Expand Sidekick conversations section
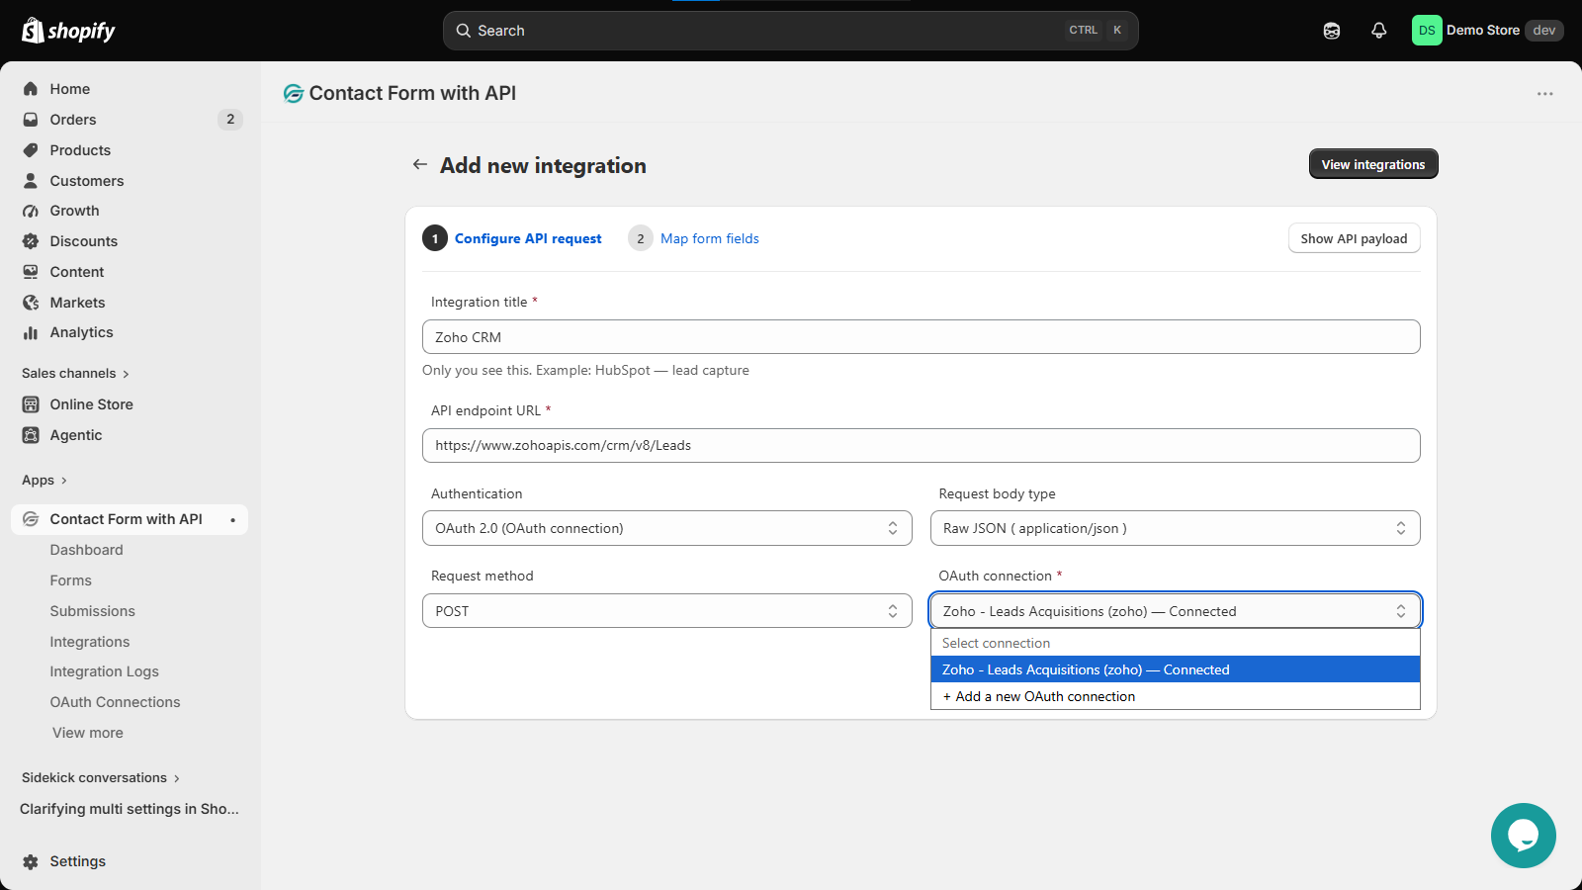Viewport: 1582px width, 890px height. pyautogui.click(x=101, y=778)
